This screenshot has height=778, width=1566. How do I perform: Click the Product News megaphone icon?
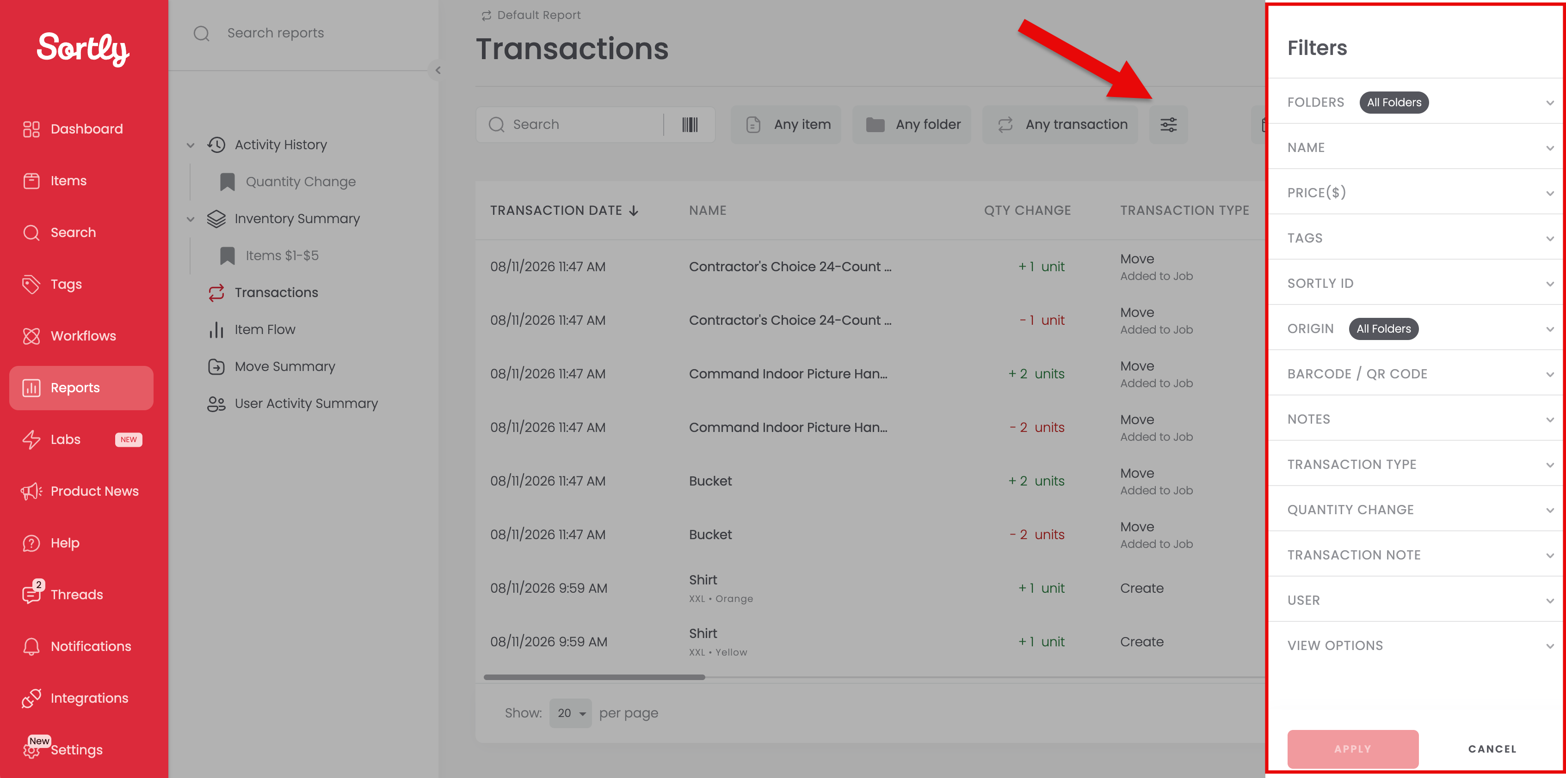click(31, 491)
